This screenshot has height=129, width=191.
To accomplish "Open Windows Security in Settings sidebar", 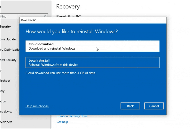I will click(8, 60).
